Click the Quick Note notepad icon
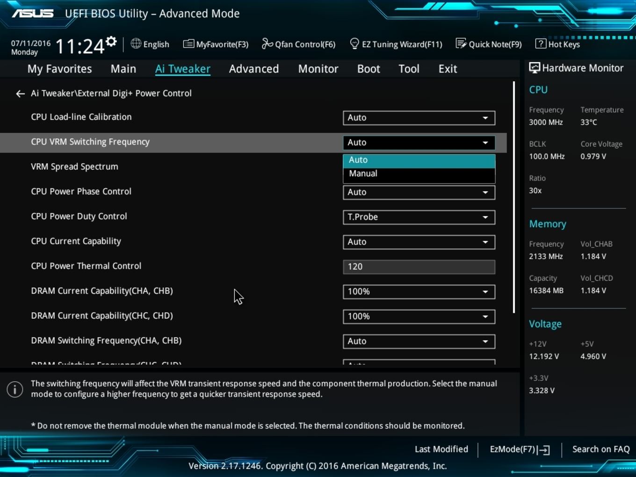Viewport: 636px width, 477px height. pos(461,43)
